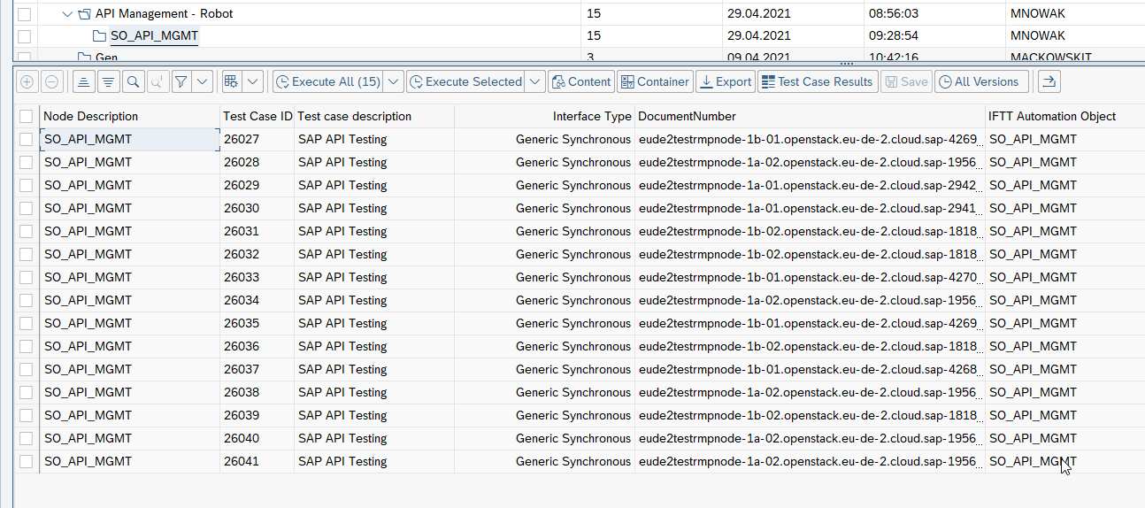Viewport: 1145px width, 508px height.
Task: Click the sort descending toolbar icon
Action: click(x=108, y=81)
